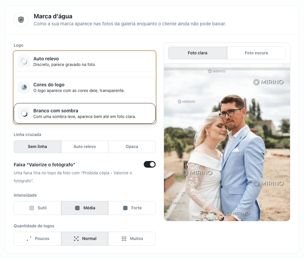Click the Normal dots pattern icon
304x259 pixels.
click(76, 239)
